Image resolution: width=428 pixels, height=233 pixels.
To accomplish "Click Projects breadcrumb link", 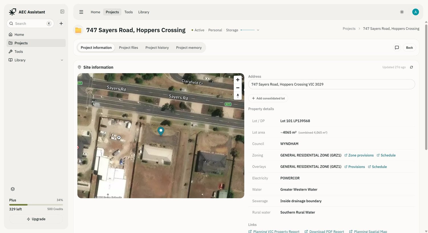I will tap(349, 28).
